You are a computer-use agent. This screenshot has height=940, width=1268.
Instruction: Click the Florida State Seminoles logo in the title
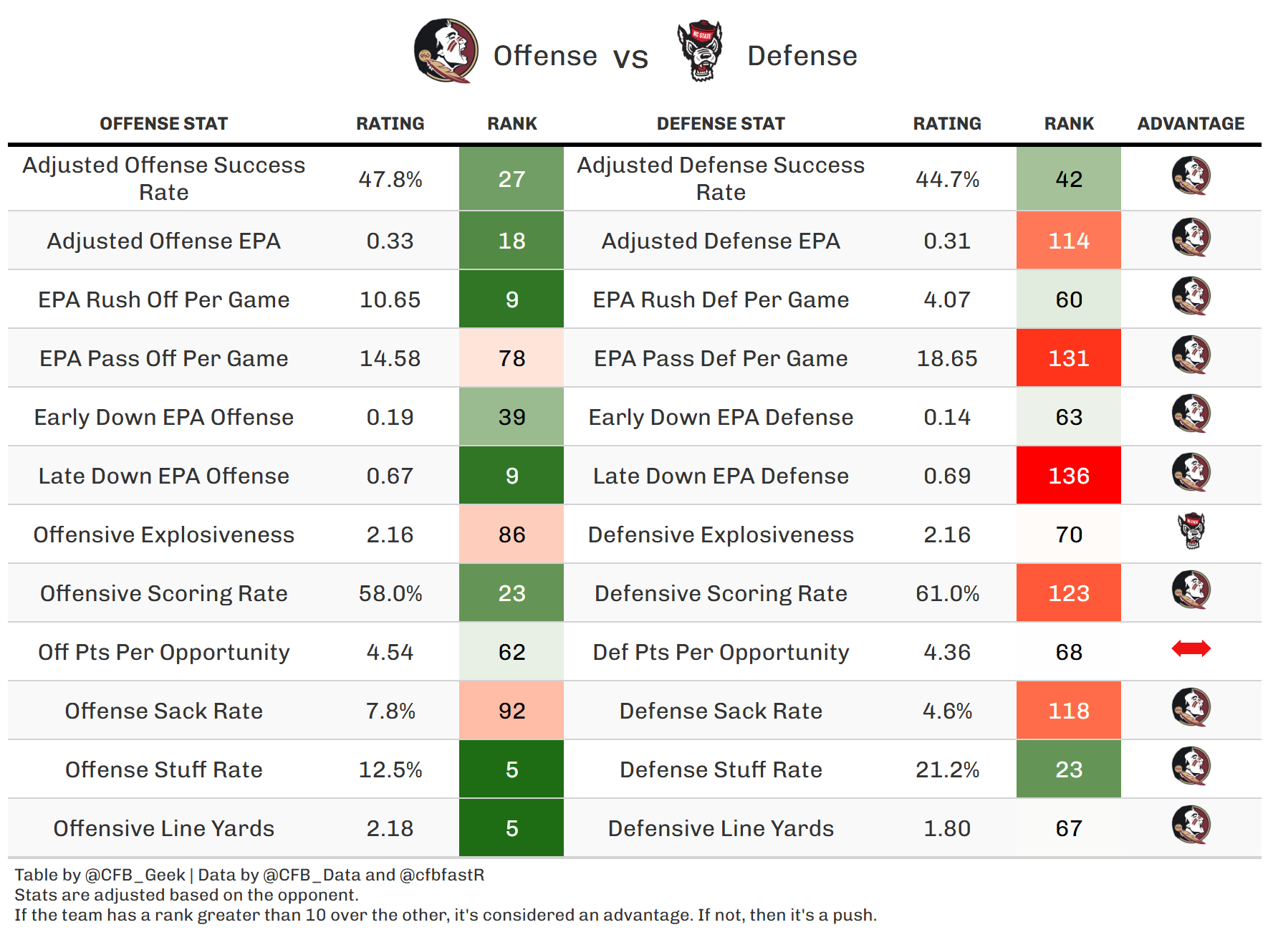(x=446, y=51)
